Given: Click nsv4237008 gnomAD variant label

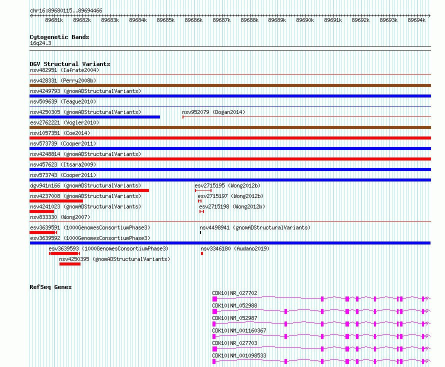Looking at the screenshot, I should (x=85, y=196).
